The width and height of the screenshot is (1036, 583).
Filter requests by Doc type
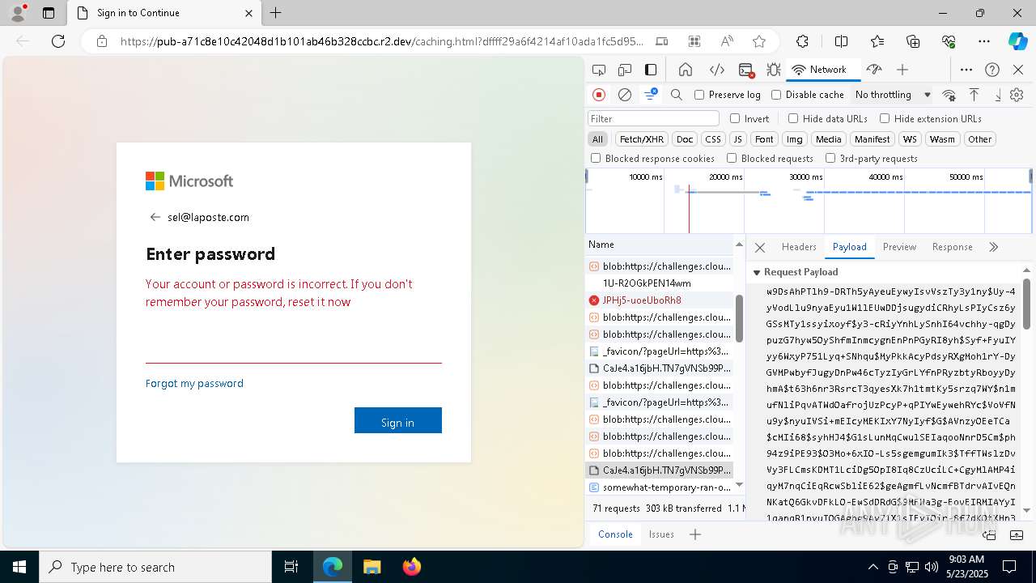(685, 139)
